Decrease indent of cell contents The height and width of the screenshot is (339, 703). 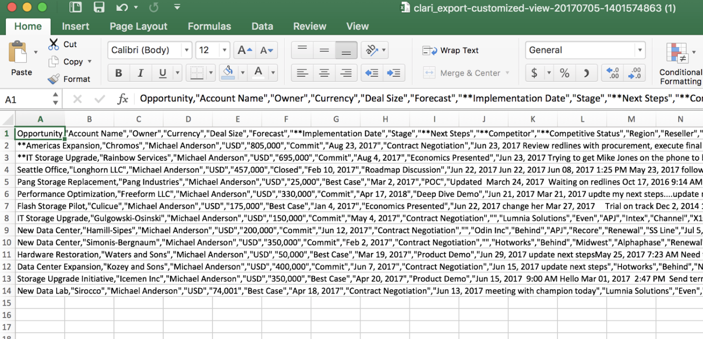click(x=371, y=73)
